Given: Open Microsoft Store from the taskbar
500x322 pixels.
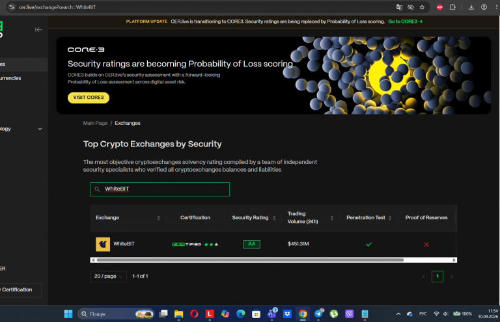Looking at the screenshot, I should click(x=256, y=314).
